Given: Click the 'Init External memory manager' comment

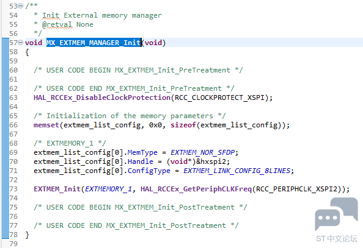Looking at the screenshot, I should click(102, 15).
